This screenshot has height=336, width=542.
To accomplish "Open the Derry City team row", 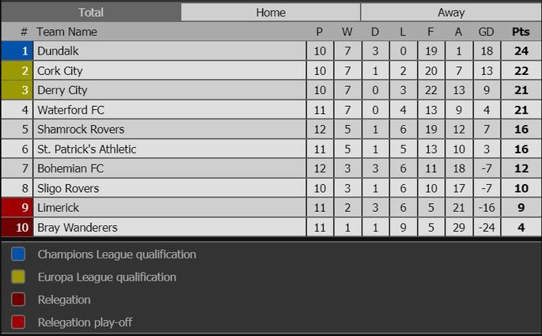I will click(x=169, y=90).
